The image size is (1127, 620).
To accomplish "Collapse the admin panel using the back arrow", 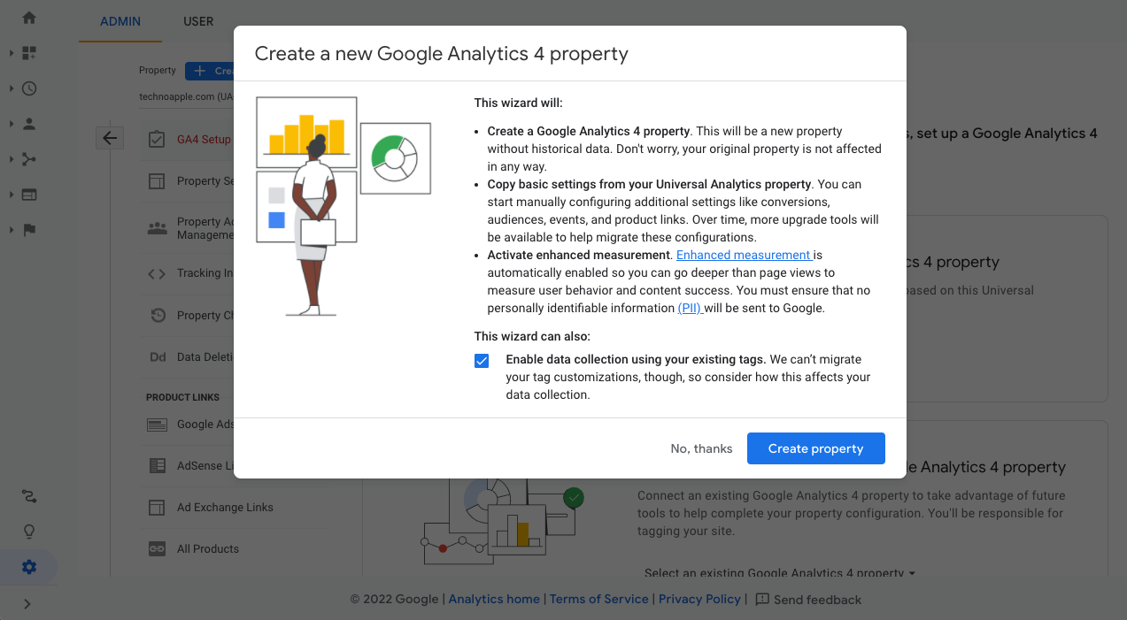I will pyautogui.click(x=109, y=137).
